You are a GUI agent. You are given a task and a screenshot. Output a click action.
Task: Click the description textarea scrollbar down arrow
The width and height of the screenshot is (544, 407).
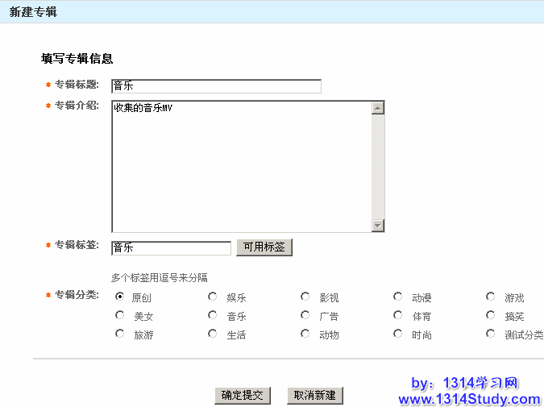378,226
